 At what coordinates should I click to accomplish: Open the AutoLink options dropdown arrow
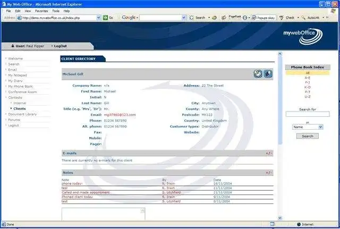[x=323, y=18]
